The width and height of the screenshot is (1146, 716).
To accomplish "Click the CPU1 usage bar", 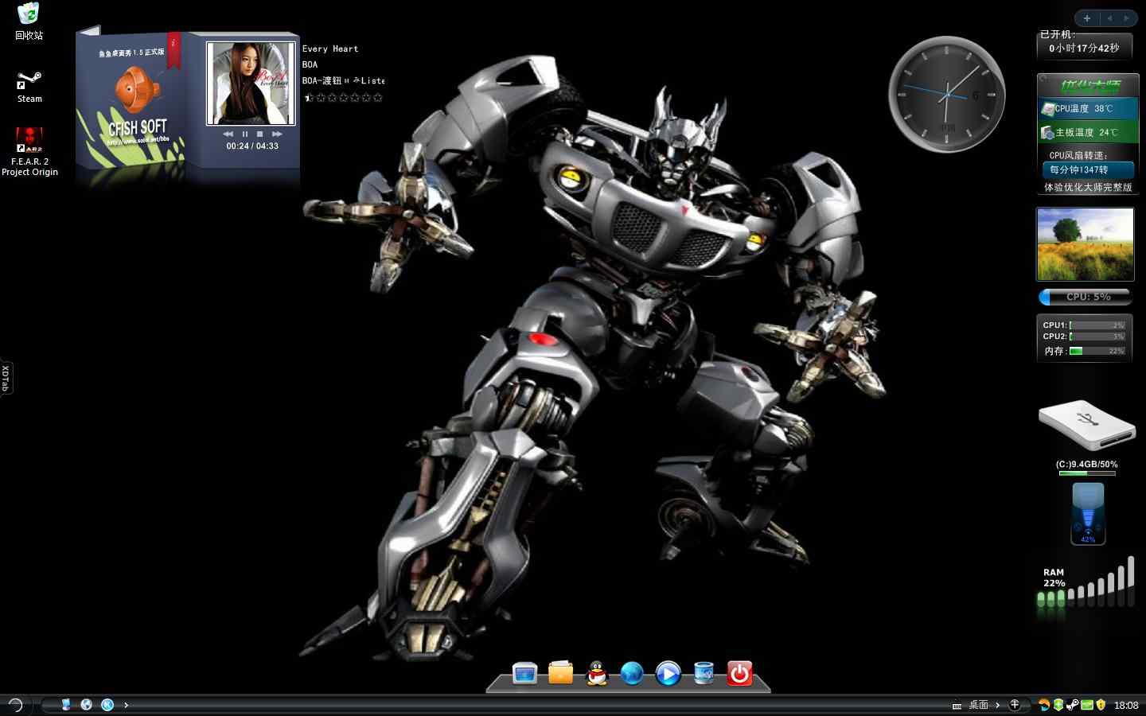I will (x=1097, y=325).
